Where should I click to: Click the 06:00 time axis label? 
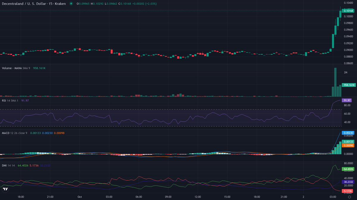(x=138, y=197)
